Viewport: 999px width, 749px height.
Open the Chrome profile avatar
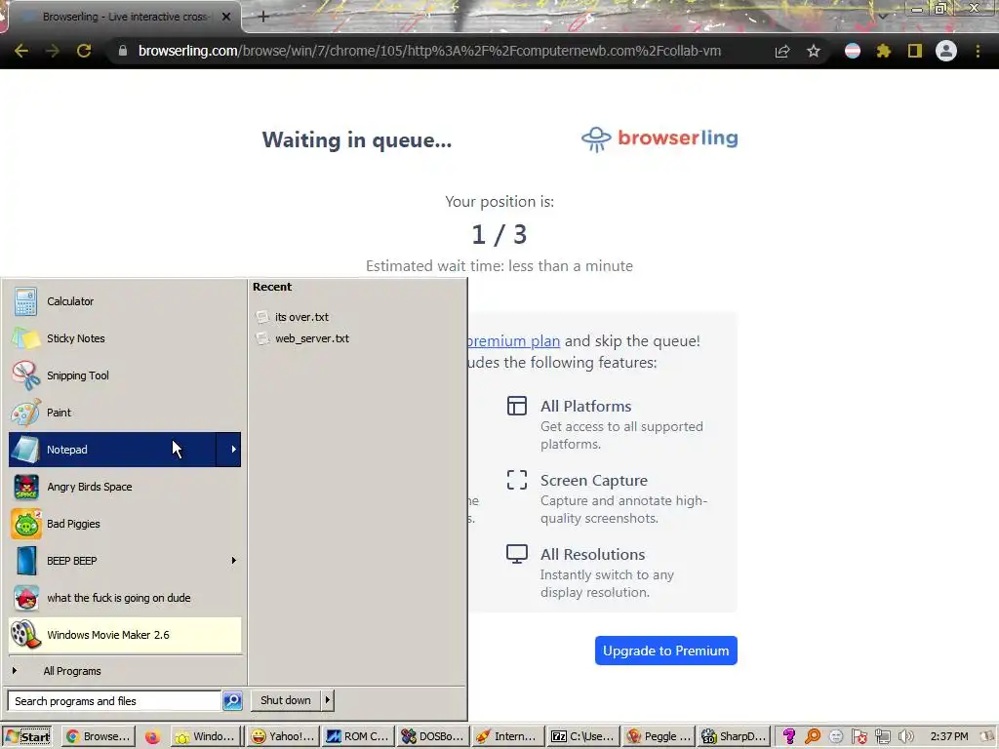946,51
